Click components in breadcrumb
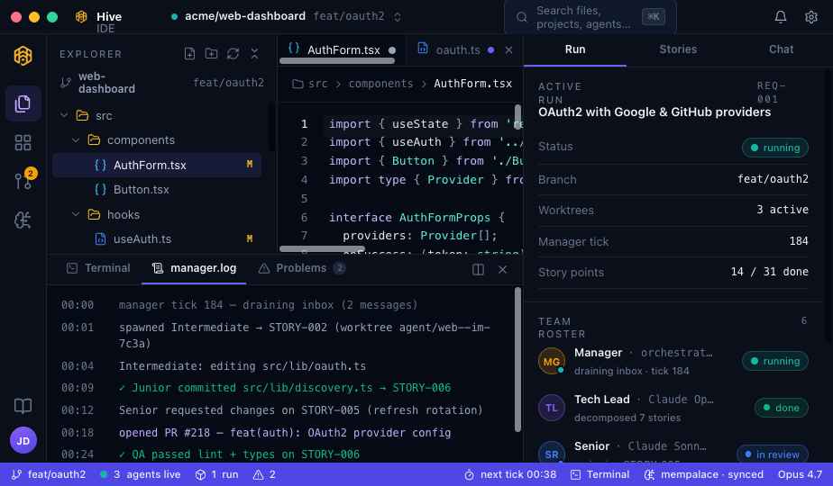 380,84
